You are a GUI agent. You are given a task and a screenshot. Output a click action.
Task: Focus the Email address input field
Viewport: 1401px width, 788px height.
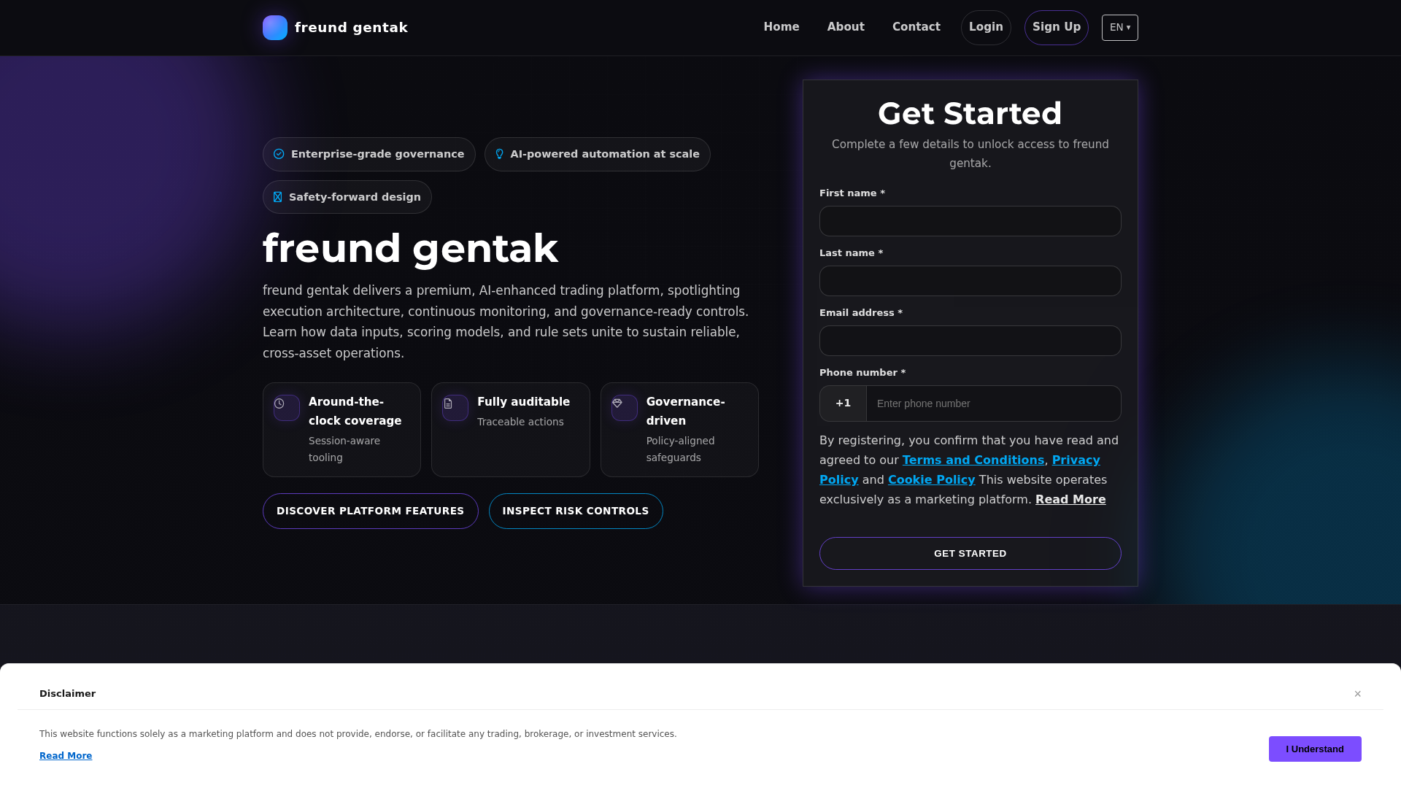(x=970, y=341)
